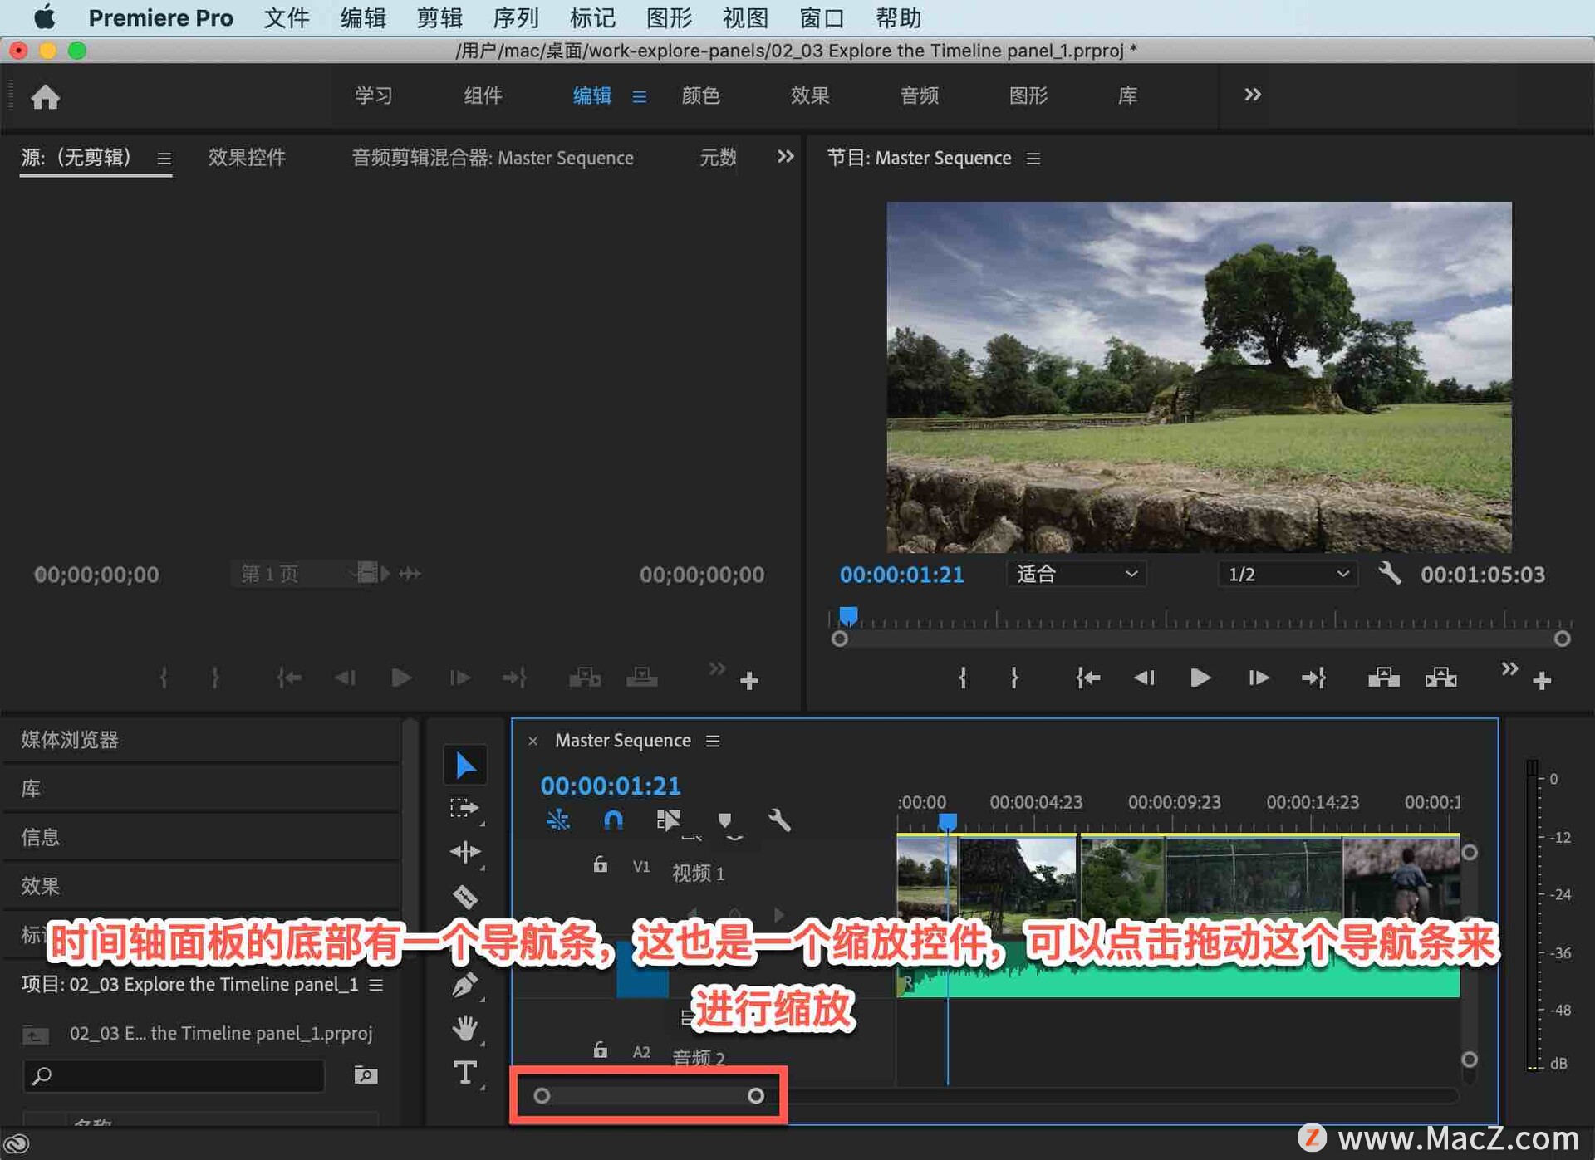Click Mark In in Program monitor
1595x1160 pixels.
[x=963, y=678]
